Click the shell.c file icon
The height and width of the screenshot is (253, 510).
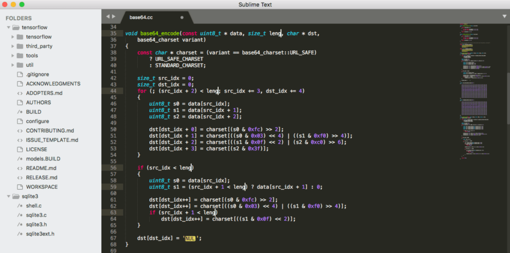click(x=20, y=206)
